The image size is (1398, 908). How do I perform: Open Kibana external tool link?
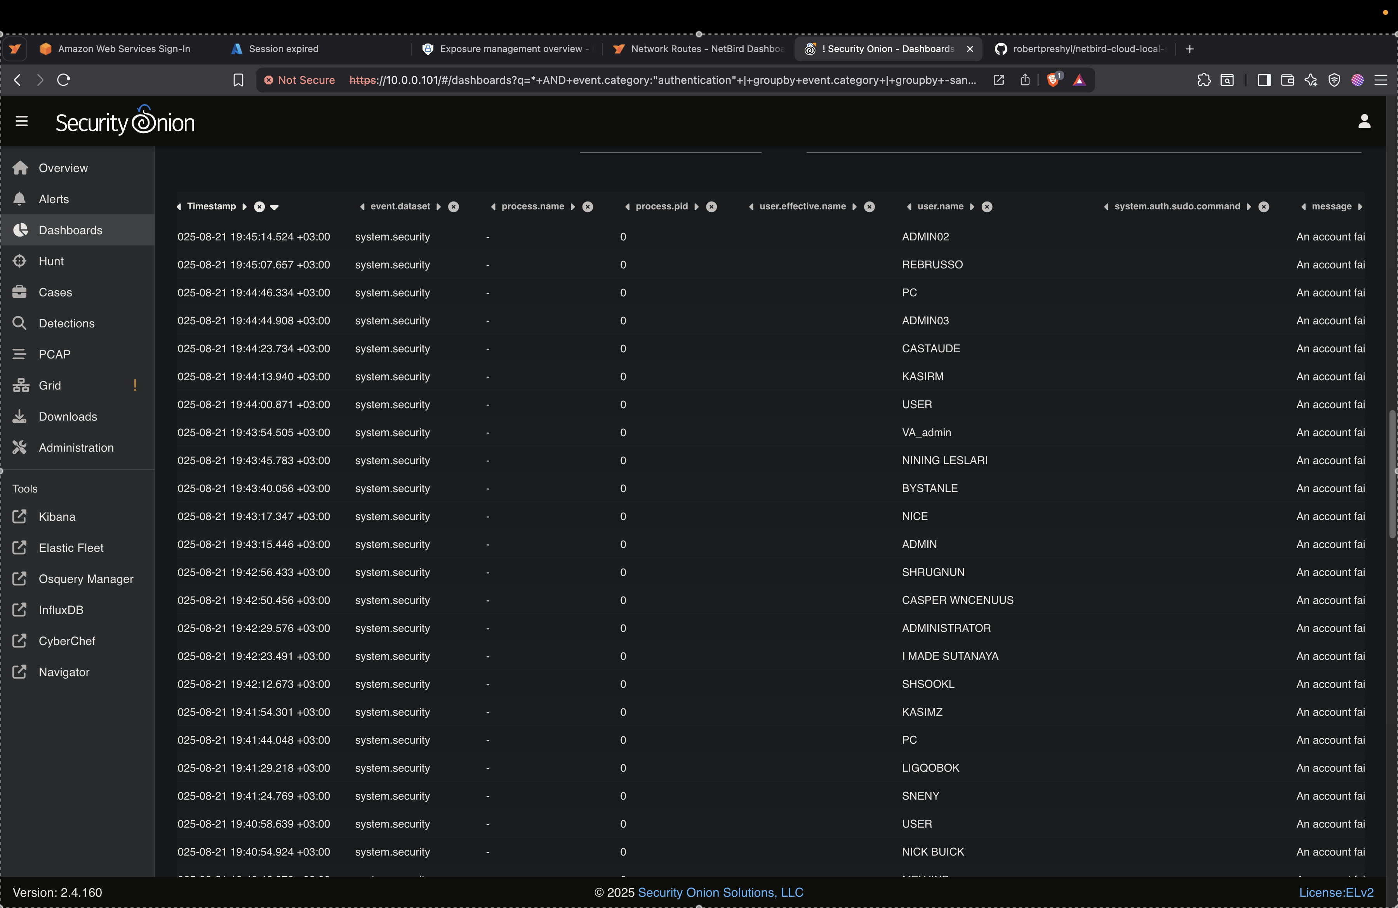pyautogui.click(x=56, y=517)
